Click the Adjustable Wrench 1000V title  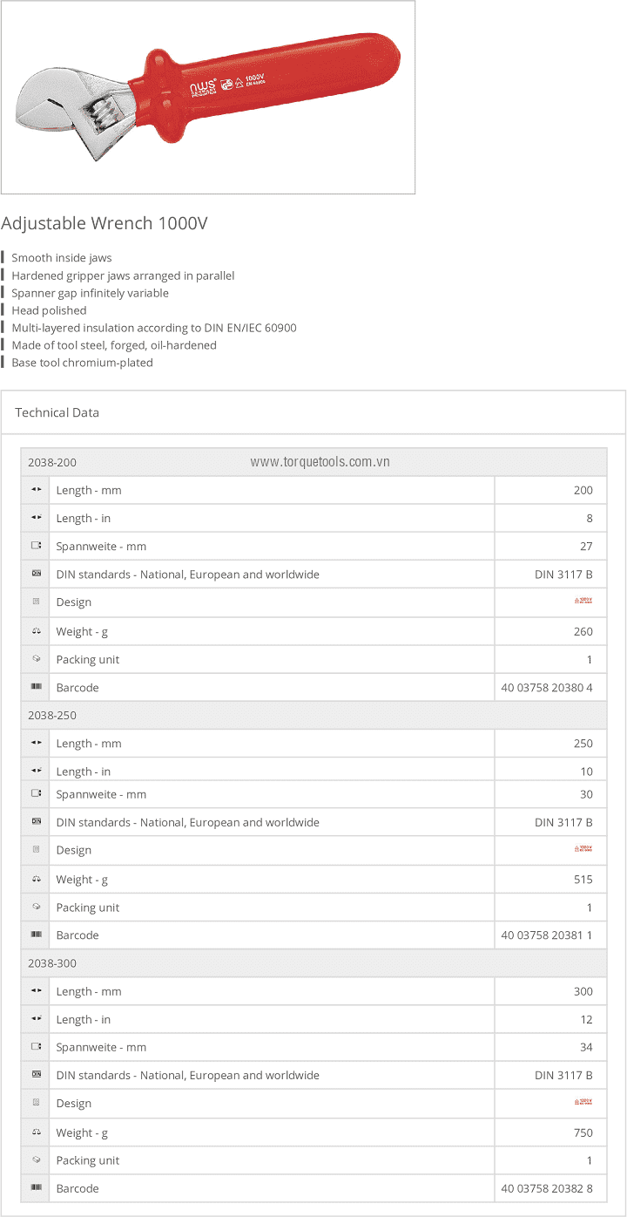click(x=104, y=223)
